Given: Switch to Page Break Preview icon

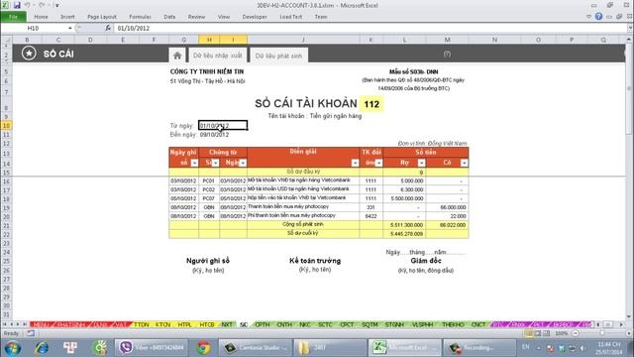Looking at the screenshot, I should [x=546, y=333].
